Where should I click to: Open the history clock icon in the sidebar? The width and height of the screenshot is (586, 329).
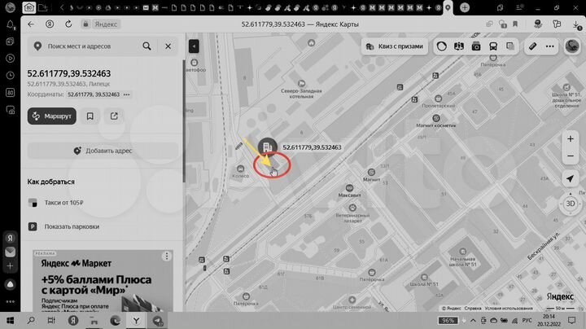[x=11, y=76]
